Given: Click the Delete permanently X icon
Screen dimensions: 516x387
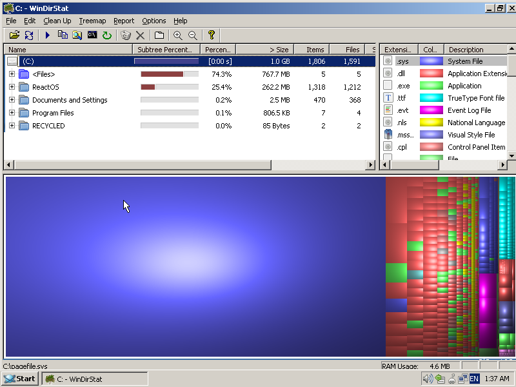Looking at the screenshot, I should coord(141,35).
